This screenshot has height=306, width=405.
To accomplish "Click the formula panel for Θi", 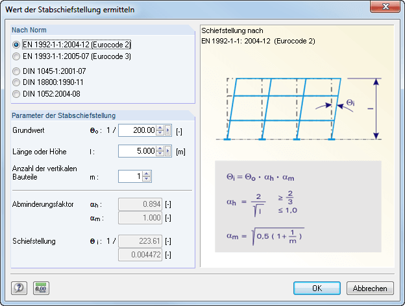I will pyautogui.click(x=298, y=206).
